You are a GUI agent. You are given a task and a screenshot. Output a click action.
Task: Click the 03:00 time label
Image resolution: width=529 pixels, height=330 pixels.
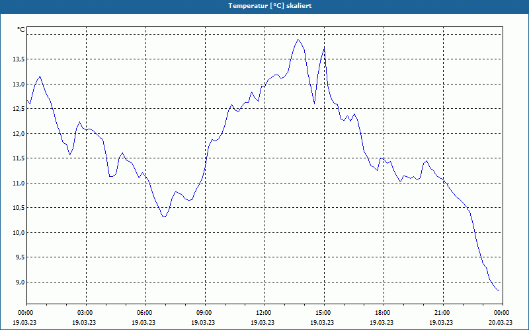[x=86, y=313]
